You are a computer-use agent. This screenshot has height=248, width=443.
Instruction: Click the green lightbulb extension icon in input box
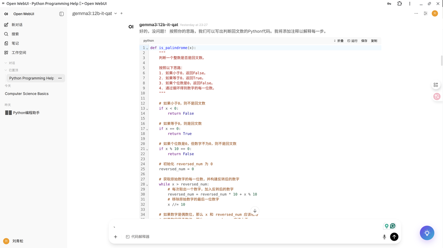point(387,226)
